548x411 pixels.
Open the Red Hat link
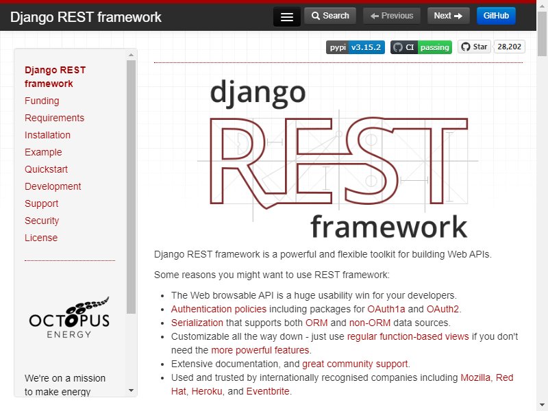coord(505,378)
